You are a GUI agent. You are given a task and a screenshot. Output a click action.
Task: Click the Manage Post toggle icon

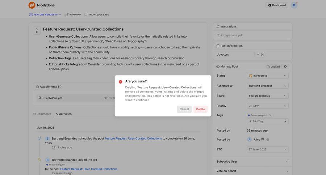[x=218, y=67]
